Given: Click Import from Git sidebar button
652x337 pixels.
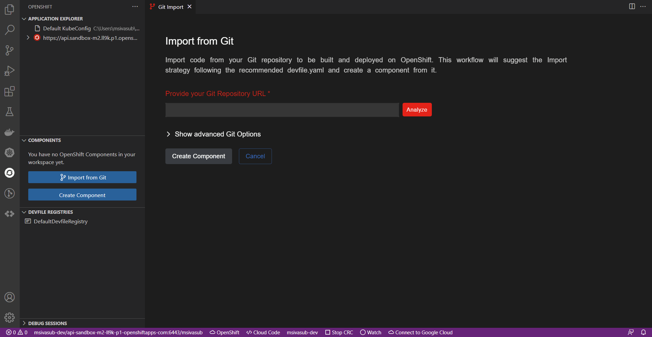Looking at the screenshot, I should 82,177.
